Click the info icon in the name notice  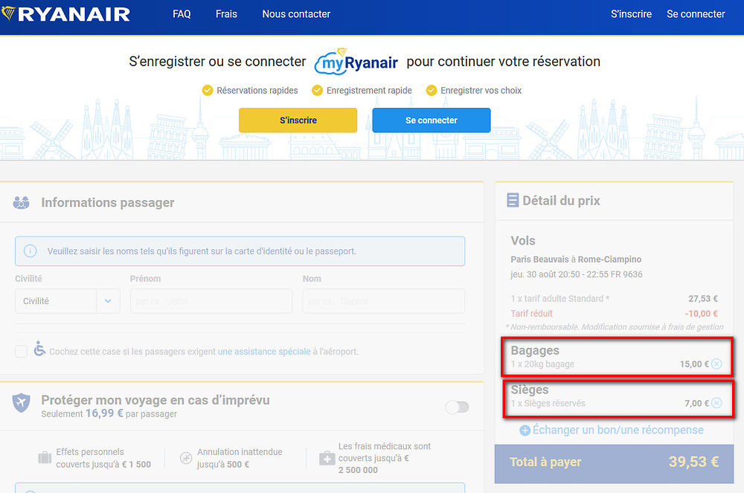[x=30, y=251]
